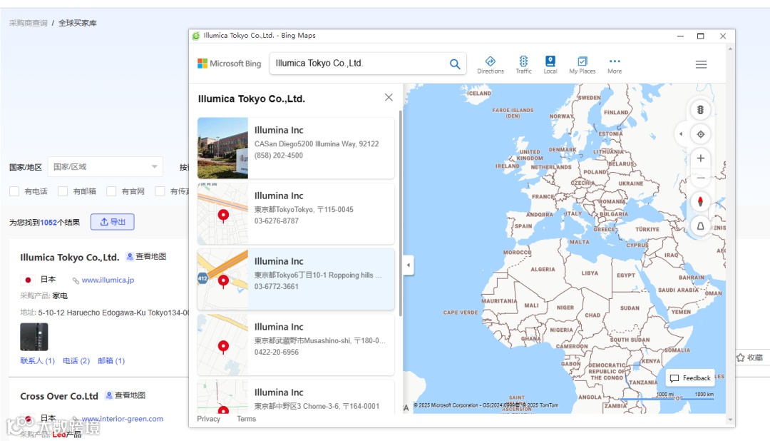Click the San Diego building thumbnail
The image size is (770, 441).
(x=222, y=148)
